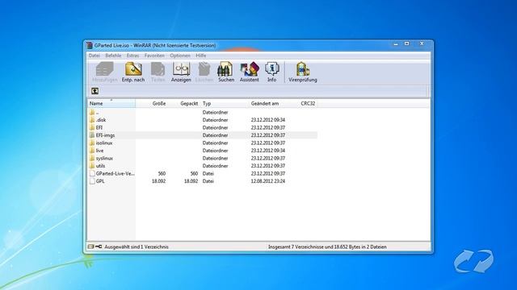
Task: Maximize the WinRAR window
Action: coord(407,43)
